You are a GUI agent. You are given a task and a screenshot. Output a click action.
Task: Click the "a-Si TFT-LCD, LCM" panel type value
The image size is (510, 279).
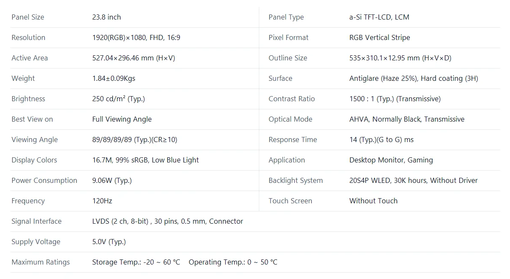[379, 17]
